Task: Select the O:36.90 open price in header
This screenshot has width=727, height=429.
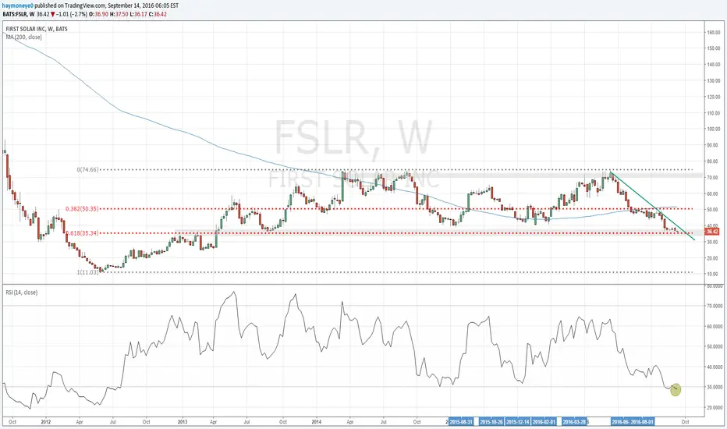Action: pyautogui.click(x=99, y=14)
